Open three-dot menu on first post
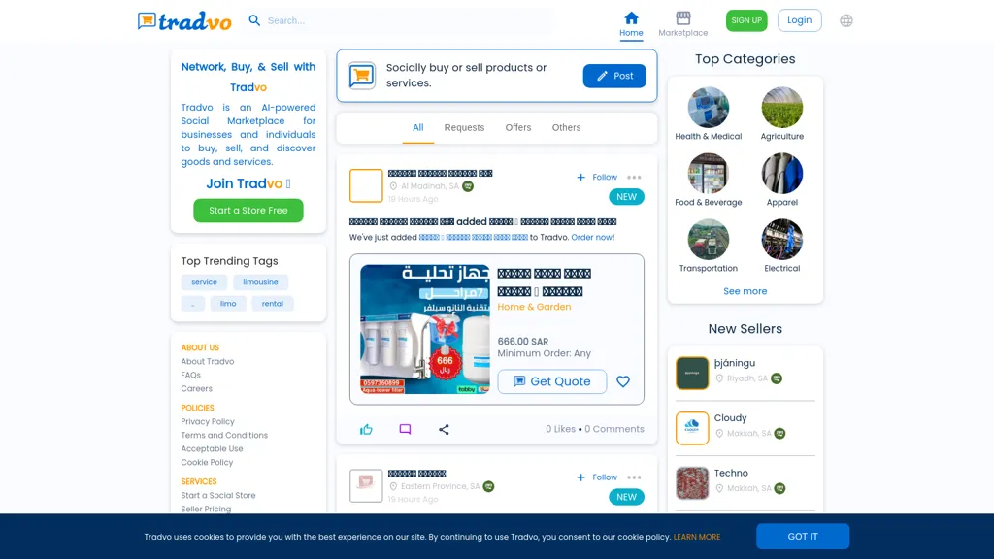Image resolution: width=994 pixels, height=559 pixels. pyautogui.click(x=634, y=178)
